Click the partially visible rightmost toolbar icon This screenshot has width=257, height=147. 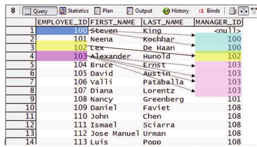254,11
